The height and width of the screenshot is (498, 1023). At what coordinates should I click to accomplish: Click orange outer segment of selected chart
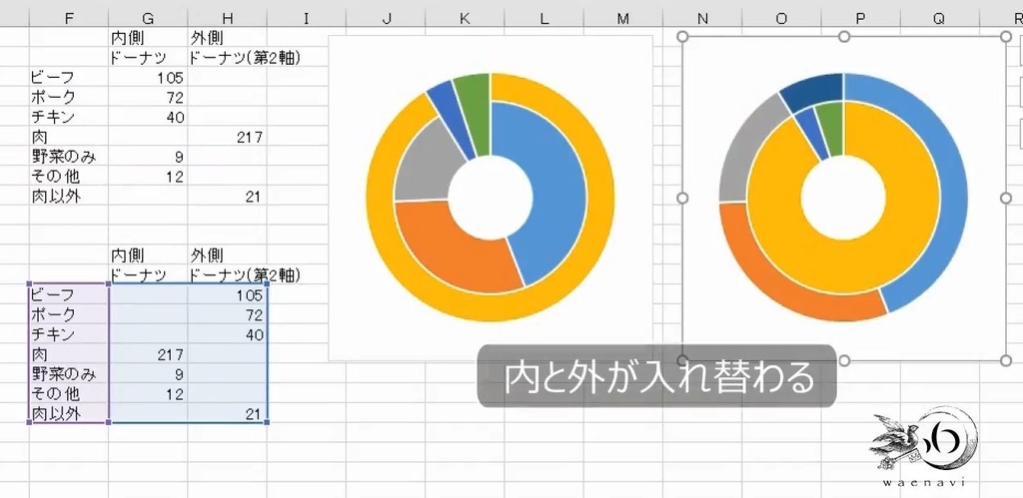783,286
